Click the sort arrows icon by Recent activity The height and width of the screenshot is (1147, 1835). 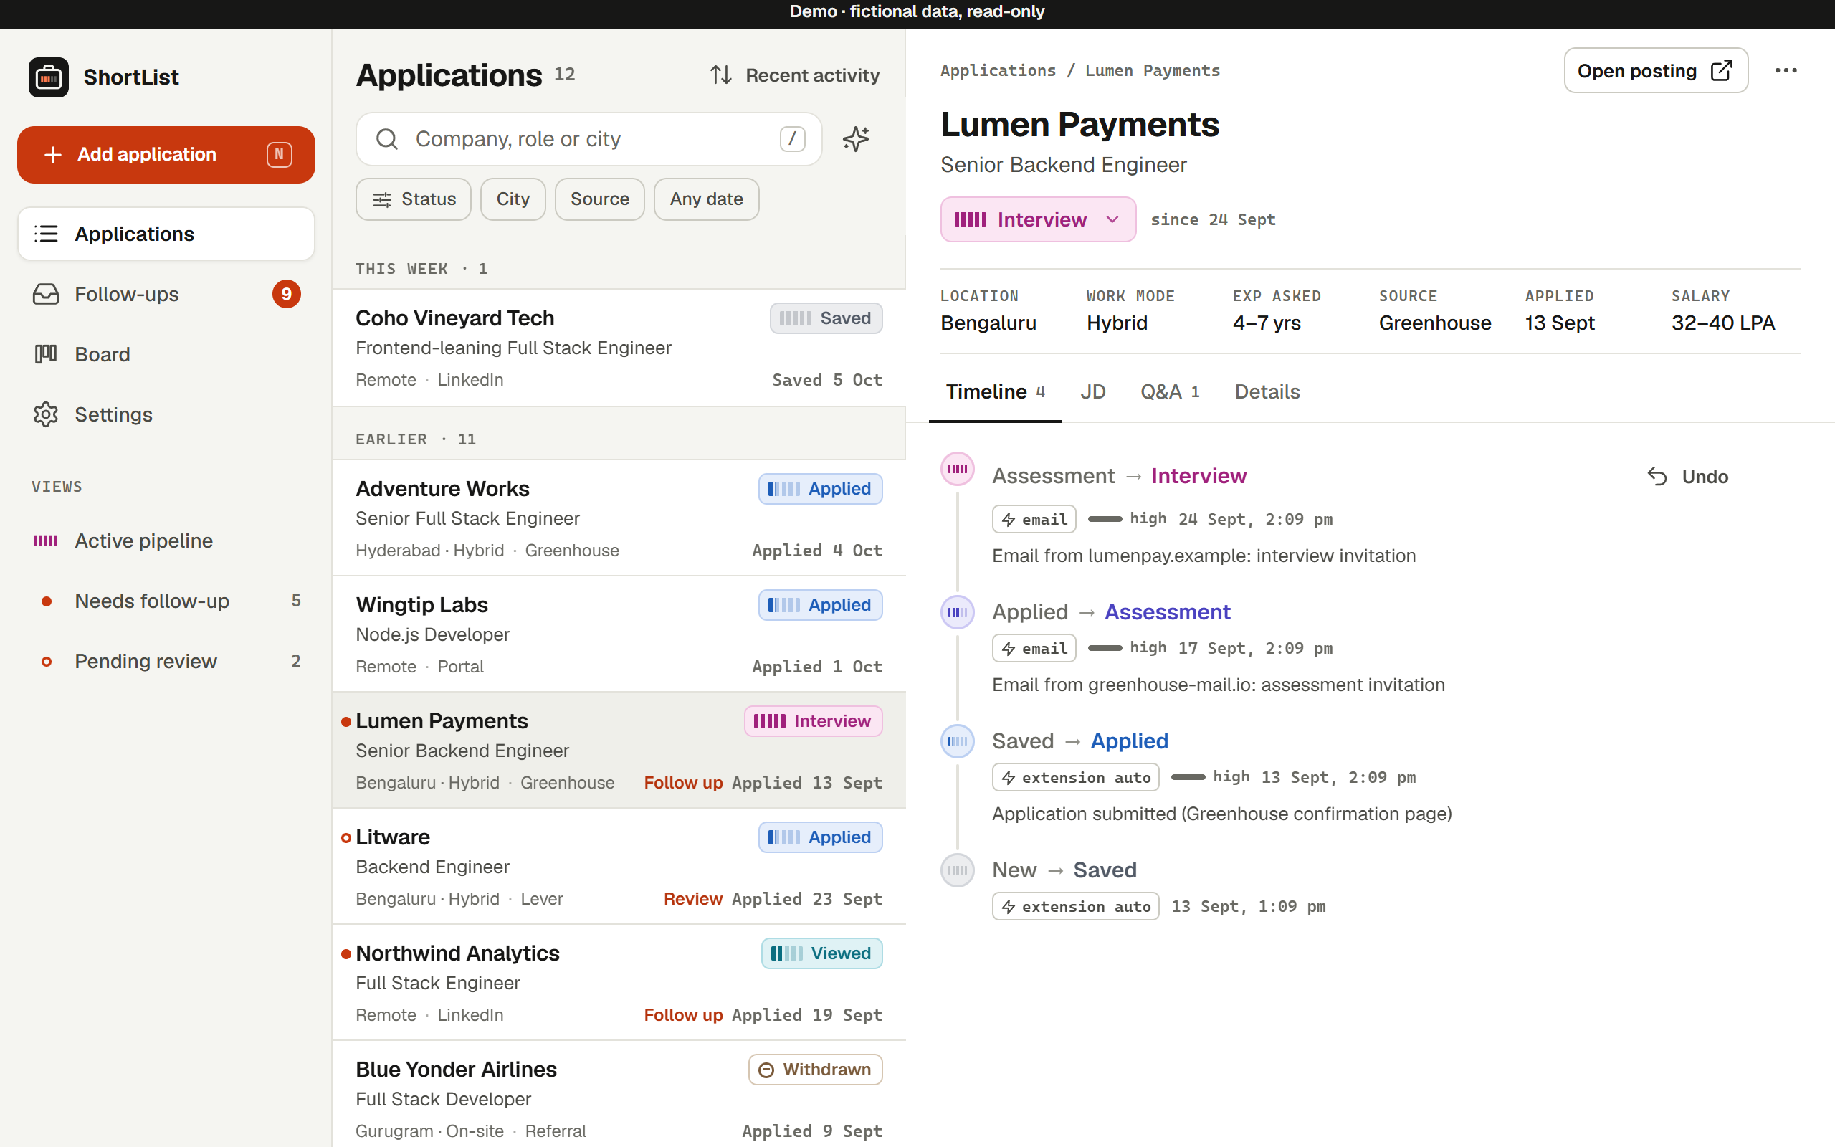[721, 75]
